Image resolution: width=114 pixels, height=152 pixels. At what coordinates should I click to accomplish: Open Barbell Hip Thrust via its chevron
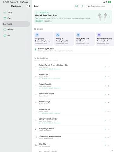(x=111, y=95)
